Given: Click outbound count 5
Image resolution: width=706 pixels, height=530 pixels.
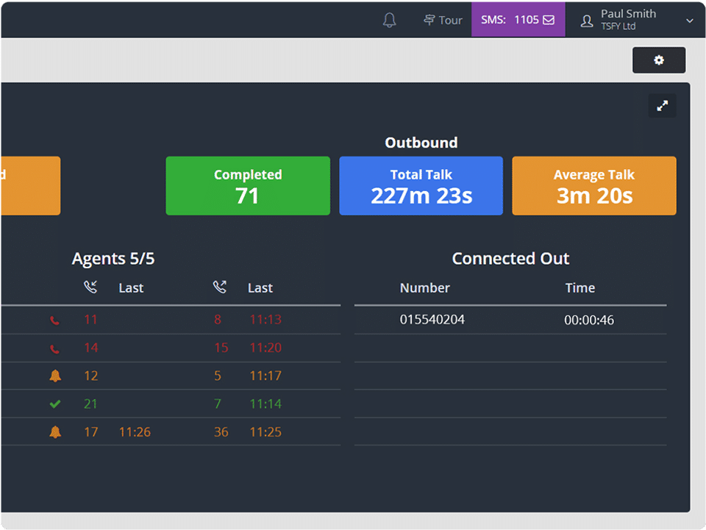Looking at the screenshot, I should point(218,376).
